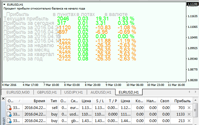Image resolution: width=199 pixels, height=125 pixels.
Task: Click the 11 Mar 16:00 time axis label
Action: tap(176, 85)
